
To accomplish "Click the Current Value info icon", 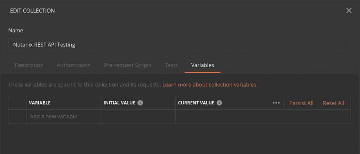I will 219,103.
